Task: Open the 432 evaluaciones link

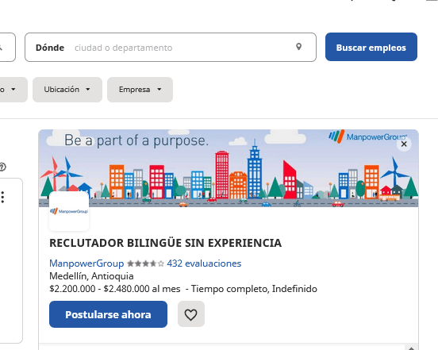Action: (x=204, y=263)
